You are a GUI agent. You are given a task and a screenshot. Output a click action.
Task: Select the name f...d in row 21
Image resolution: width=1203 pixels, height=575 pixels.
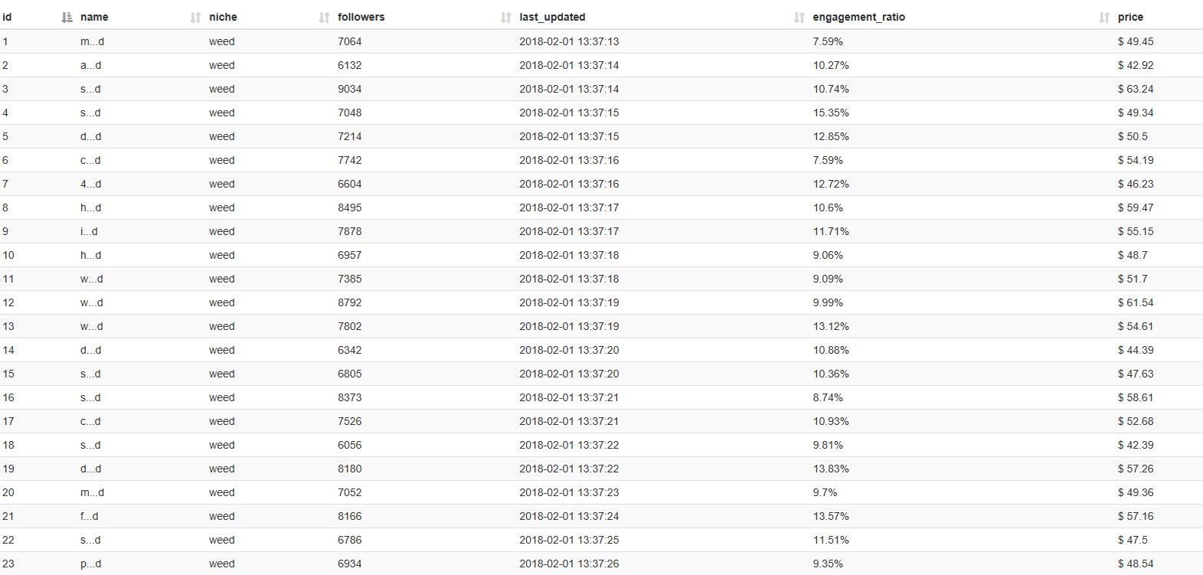[x=89, y=516]
